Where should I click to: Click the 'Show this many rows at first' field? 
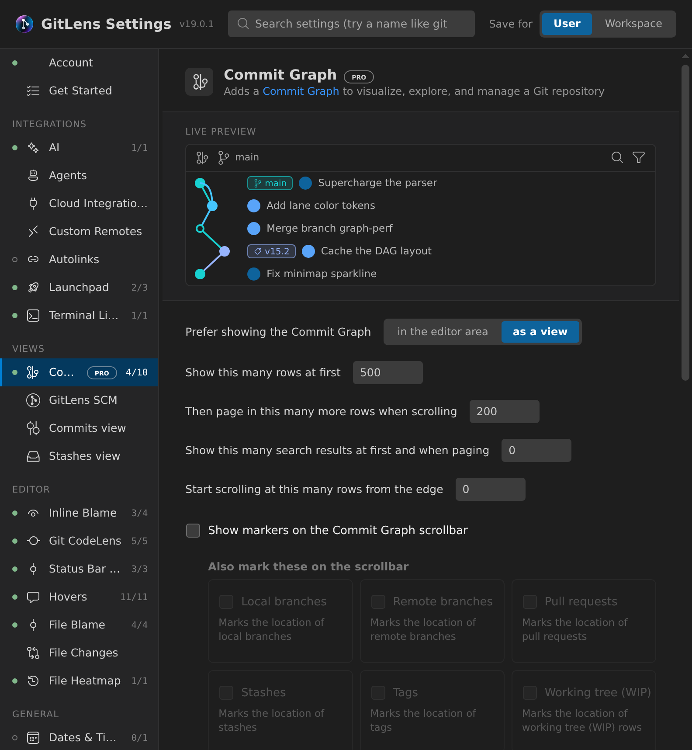point(388,372)
